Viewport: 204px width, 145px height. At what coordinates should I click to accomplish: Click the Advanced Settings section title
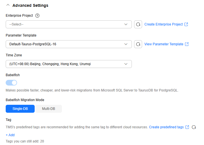(30, 5)
